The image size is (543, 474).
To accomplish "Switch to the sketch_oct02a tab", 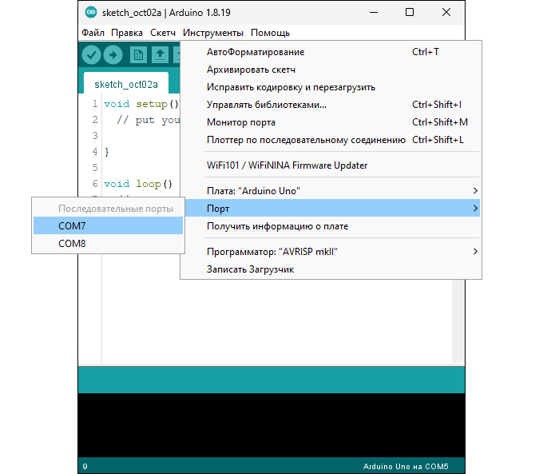I will coord(126,84).
